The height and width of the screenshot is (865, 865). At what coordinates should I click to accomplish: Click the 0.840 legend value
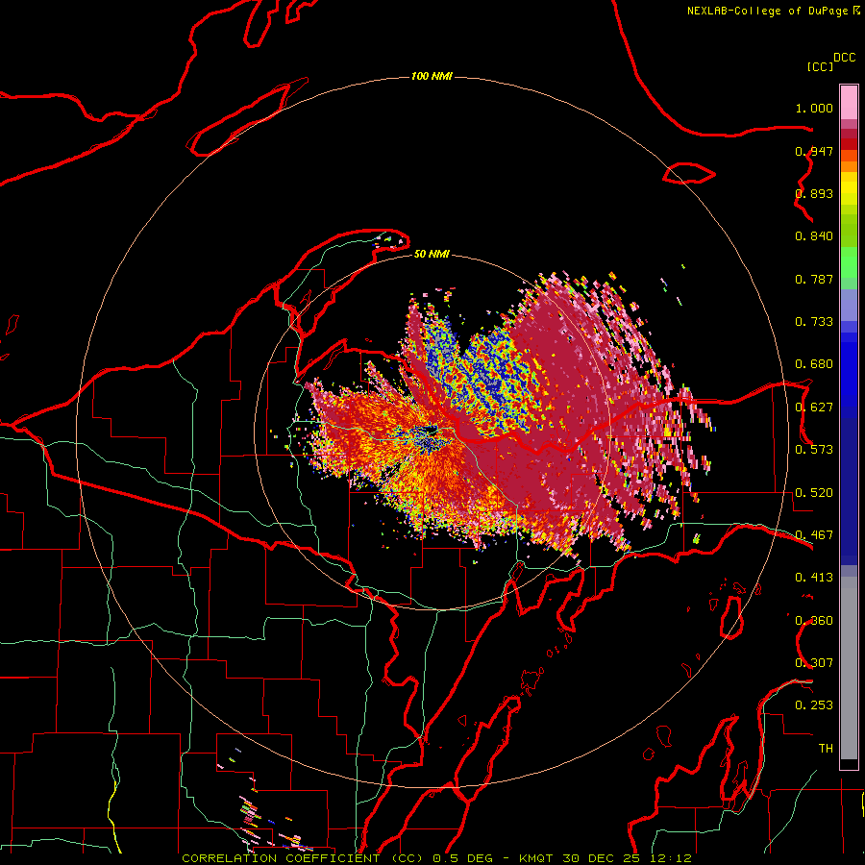pyautogui.click(x=814, y=236)
